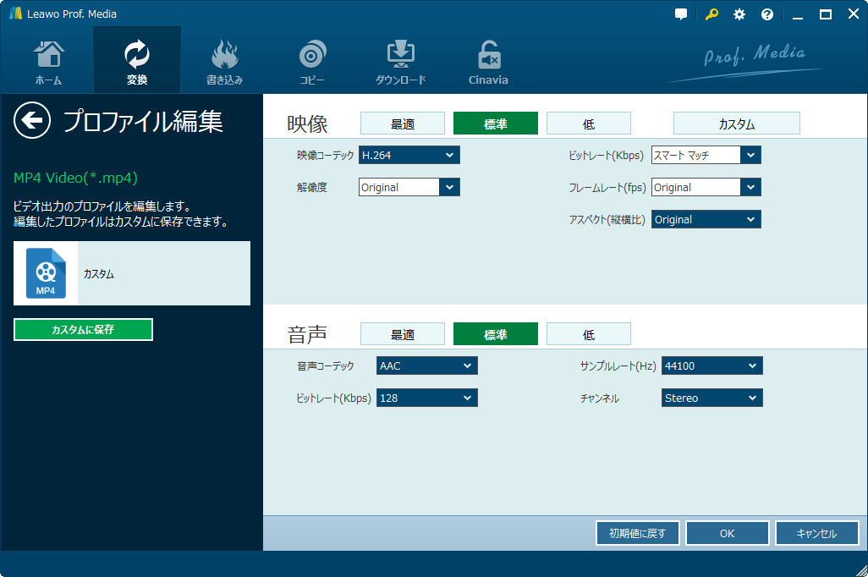Viewport: 868px width, 577px height.
Task: Go to the ホーム screen
Action: [x=48, y=59]
